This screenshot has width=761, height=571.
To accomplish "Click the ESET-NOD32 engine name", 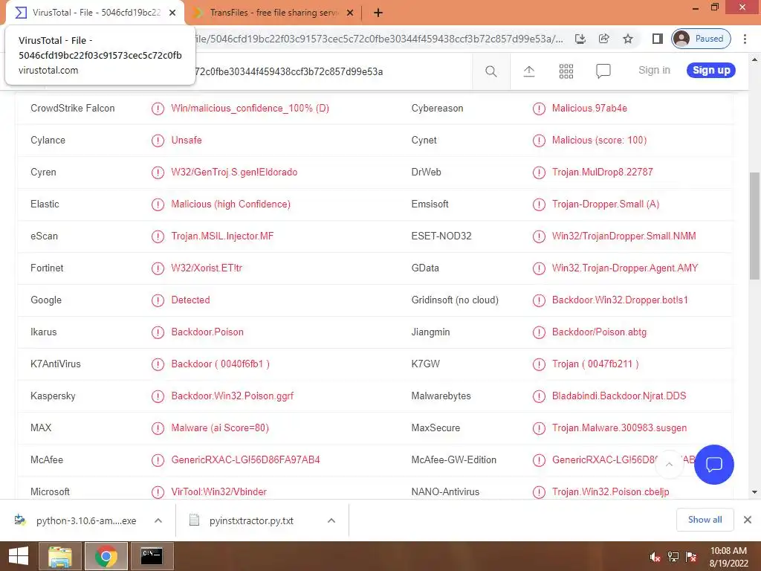I will (x=441, y=236).
